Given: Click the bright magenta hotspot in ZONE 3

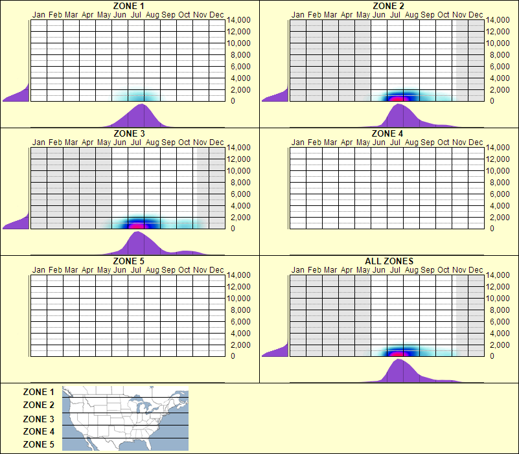Looking at the screenshot, I should coord(137,227).
